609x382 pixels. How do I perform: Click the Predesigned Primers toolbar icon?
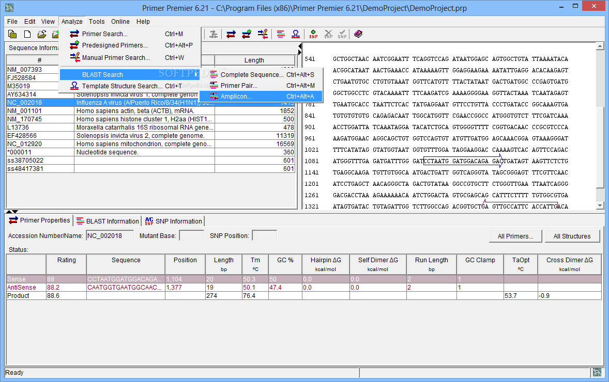point(246,34)
